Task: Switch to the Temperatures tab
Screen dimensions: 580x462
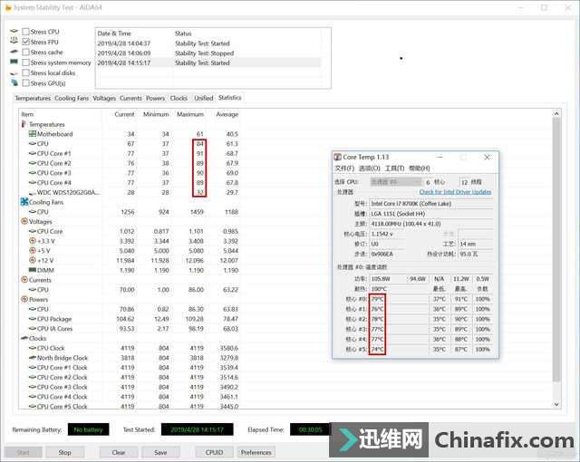Action: pyautogui.click(x=33, y=99)
